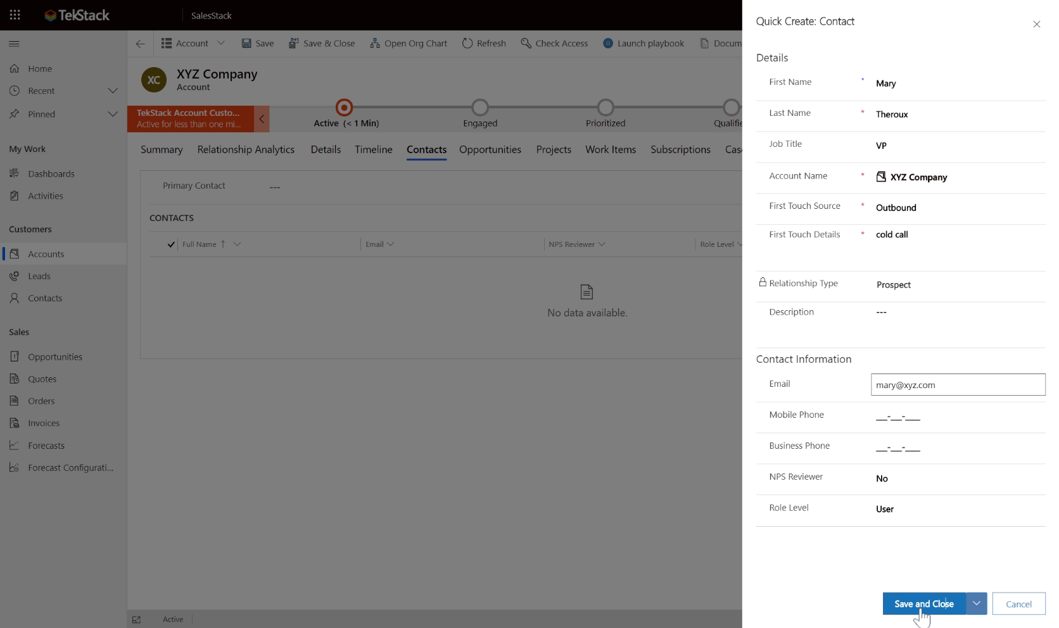Viewport: 1059px width, 628px height.
Task: Open Pinned items in sidebar
Action: [41, 114]
